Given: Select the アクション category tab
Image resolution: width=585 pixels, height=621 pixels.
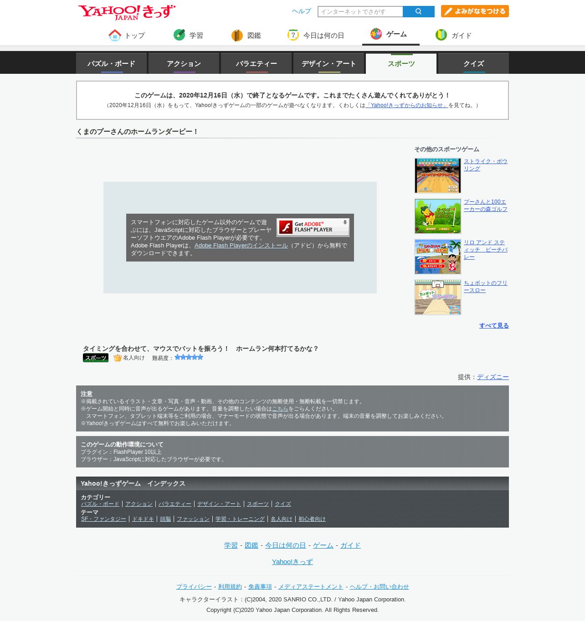Looking at the screenshot, I should click(184, 63).
